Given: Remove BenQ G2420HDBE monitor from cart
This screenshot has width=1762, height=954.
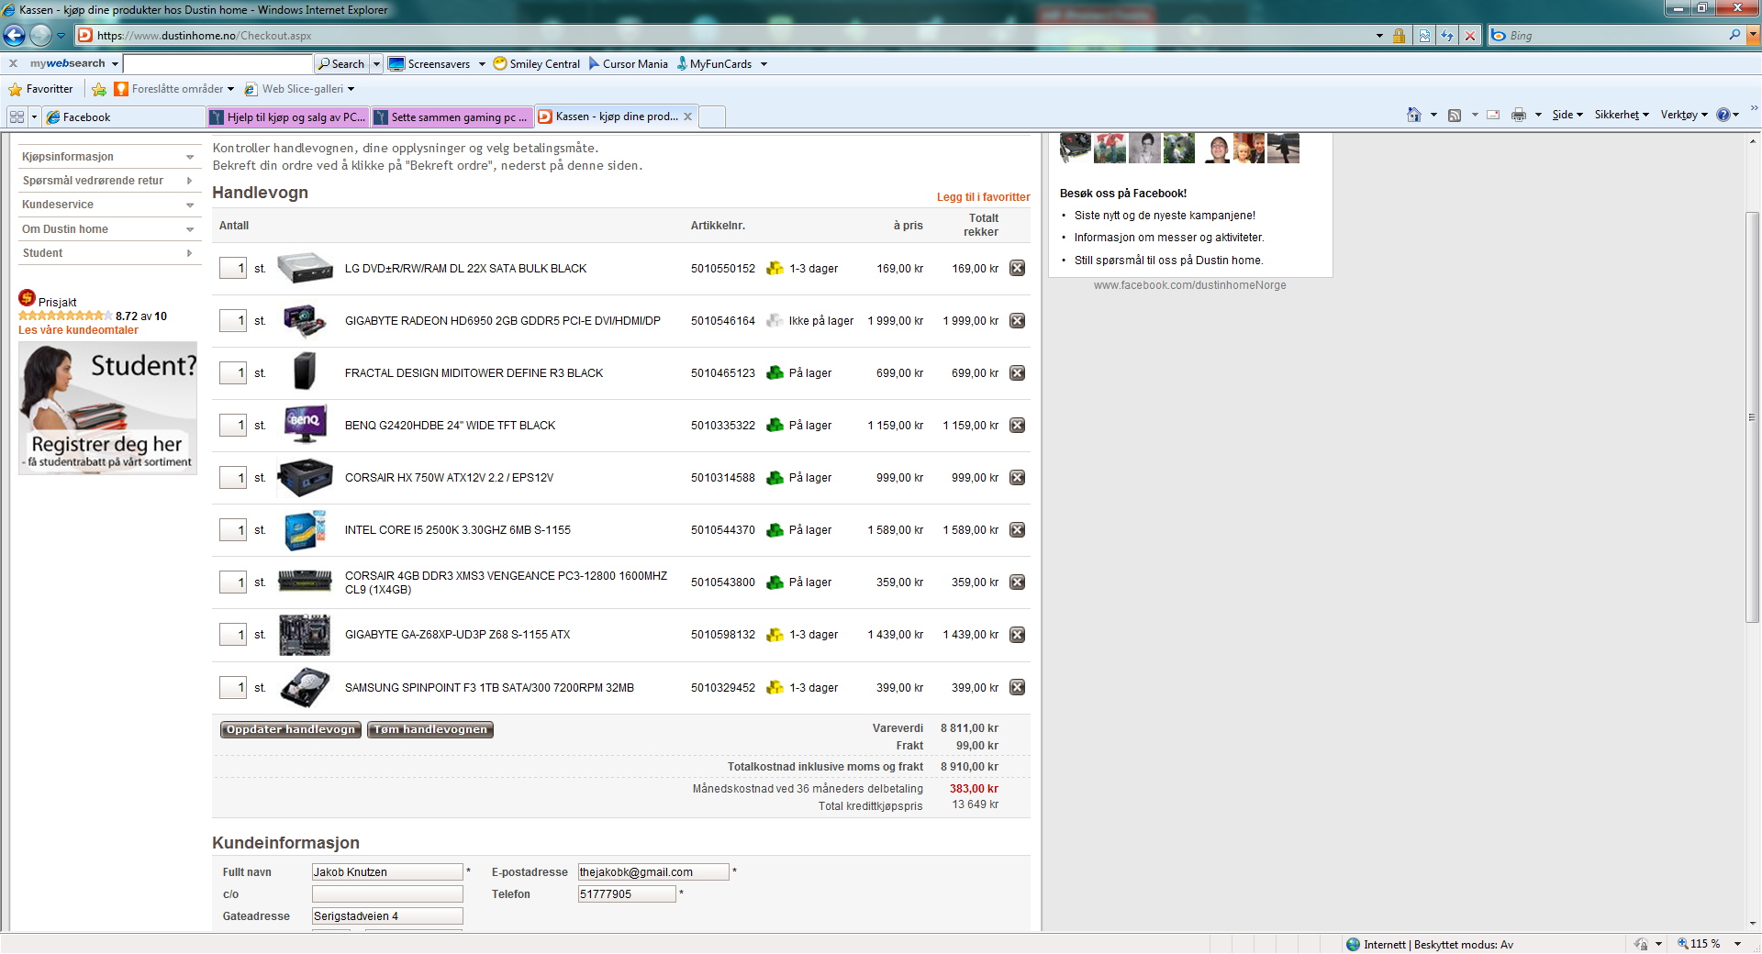Looking at the screenshot, I should pyautogui.click(x=1017, y=425).
